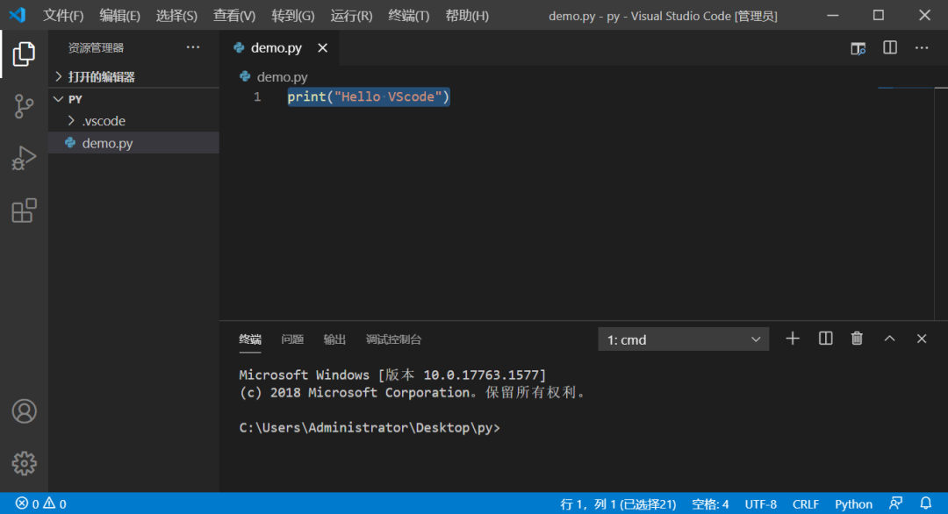Open notifications bell in status bar

[926, 503]
